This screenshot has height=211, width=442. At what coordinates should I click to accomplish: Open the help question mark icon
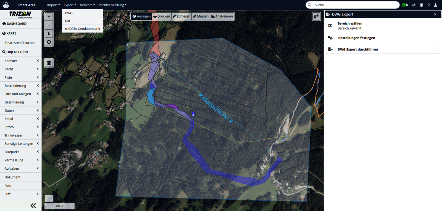[428, 5]
